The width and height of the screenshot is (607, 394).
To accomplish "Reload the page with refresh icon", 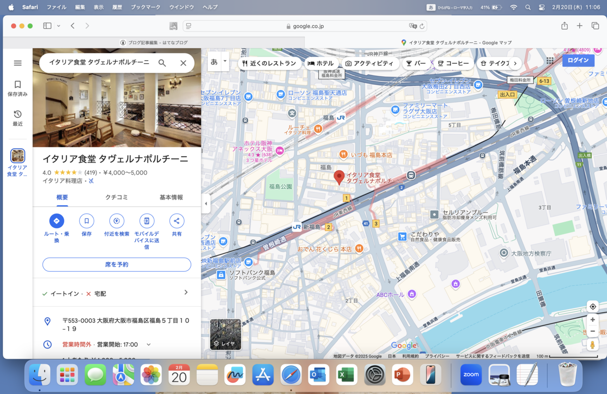I will click(x=422, y=26).
